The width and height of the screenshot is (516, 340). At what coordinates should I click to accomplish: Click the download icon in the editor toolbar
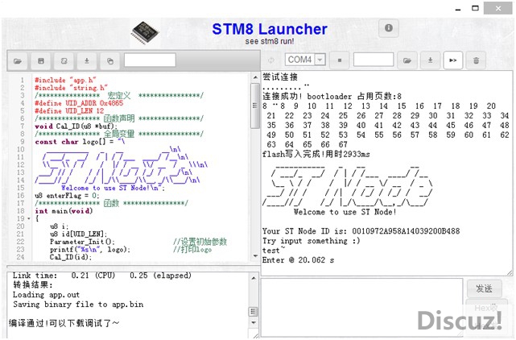(87, 61)
